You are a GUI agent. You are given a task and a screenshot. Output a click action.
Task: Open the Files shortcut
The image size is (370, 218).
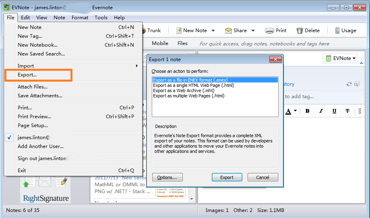point(182,43)
